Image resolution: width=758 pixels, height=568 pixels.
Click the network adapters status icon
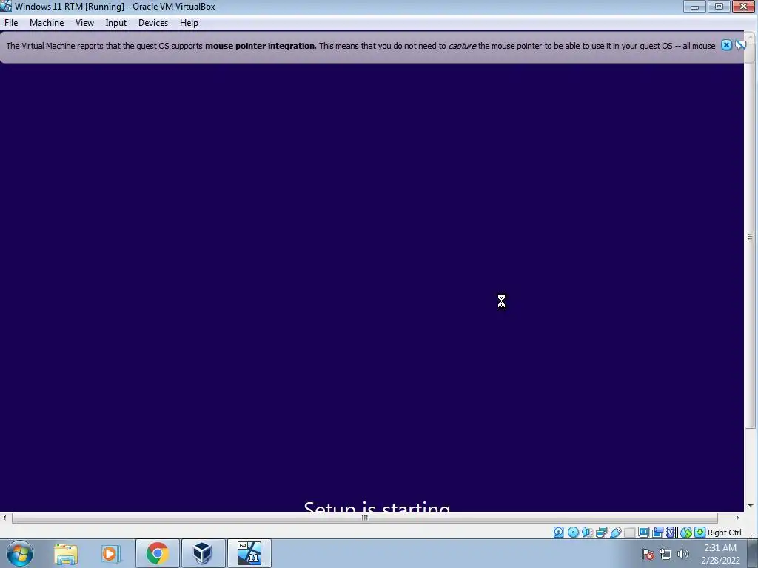601,532
